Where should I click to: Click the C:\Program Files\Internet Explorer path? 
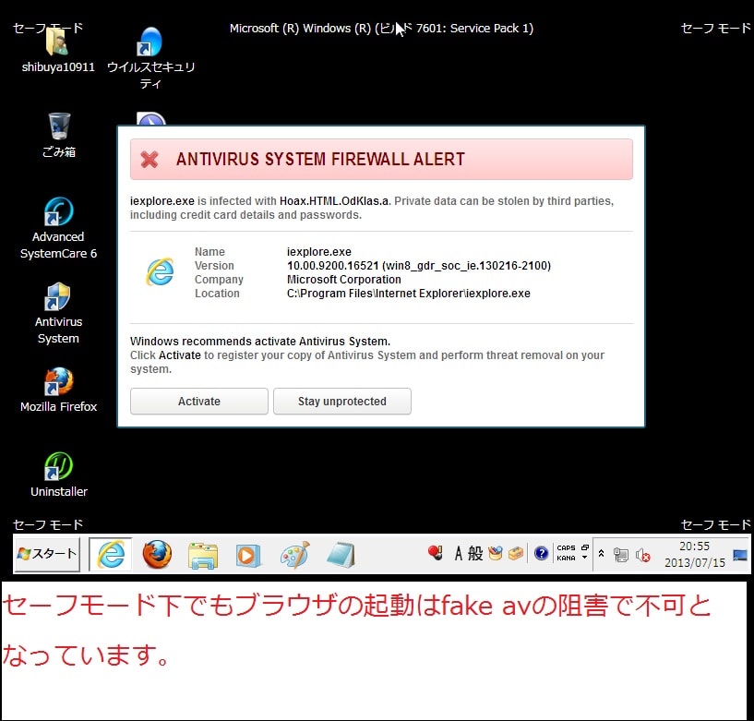409,294
